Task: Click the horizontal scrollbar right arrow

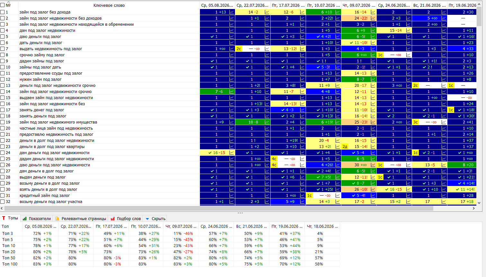Action: click(x=474, y=208)
